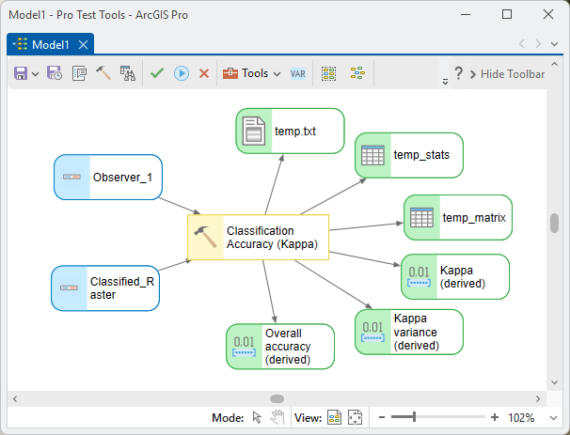Collapse the ribbon with the up chevron

coord(554,64)
